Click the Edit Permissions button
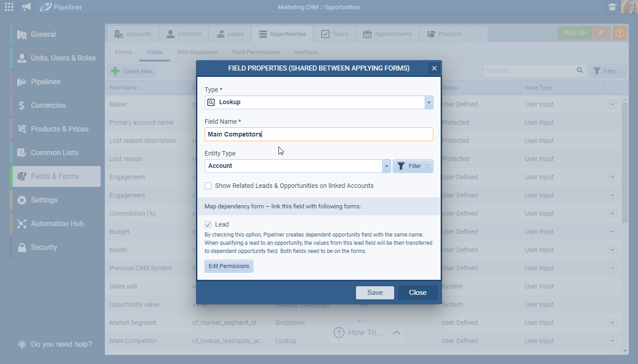Viewport: 638px width, 364px height. coord(229,266)
